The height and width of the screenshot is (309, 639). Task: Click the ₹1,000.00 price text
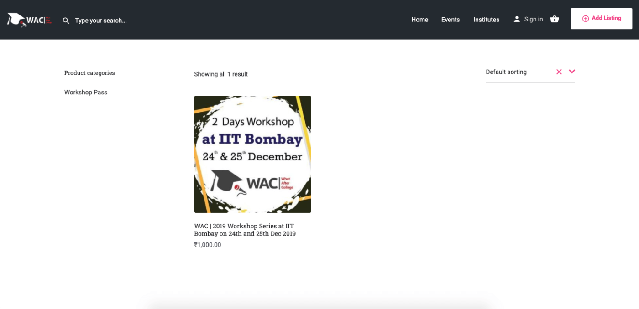[x=208, y=245]
